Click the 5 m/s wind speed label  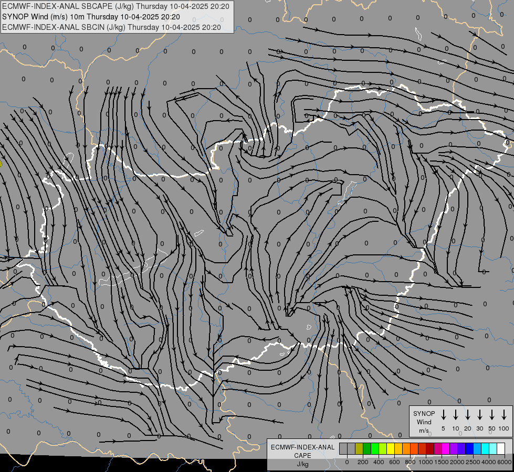(443, 428)
